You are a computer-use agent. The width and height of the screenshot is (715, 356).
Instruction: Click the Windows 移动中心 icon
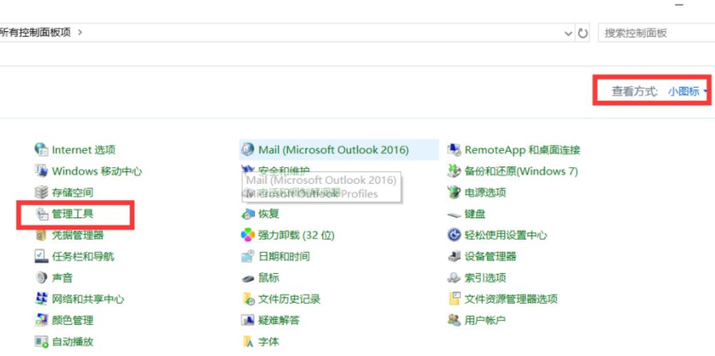pos(41,171)
